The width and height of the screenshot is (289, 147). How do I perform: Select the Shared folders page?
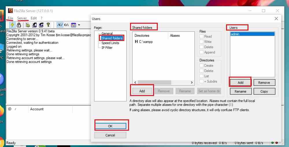coord(112,38)
